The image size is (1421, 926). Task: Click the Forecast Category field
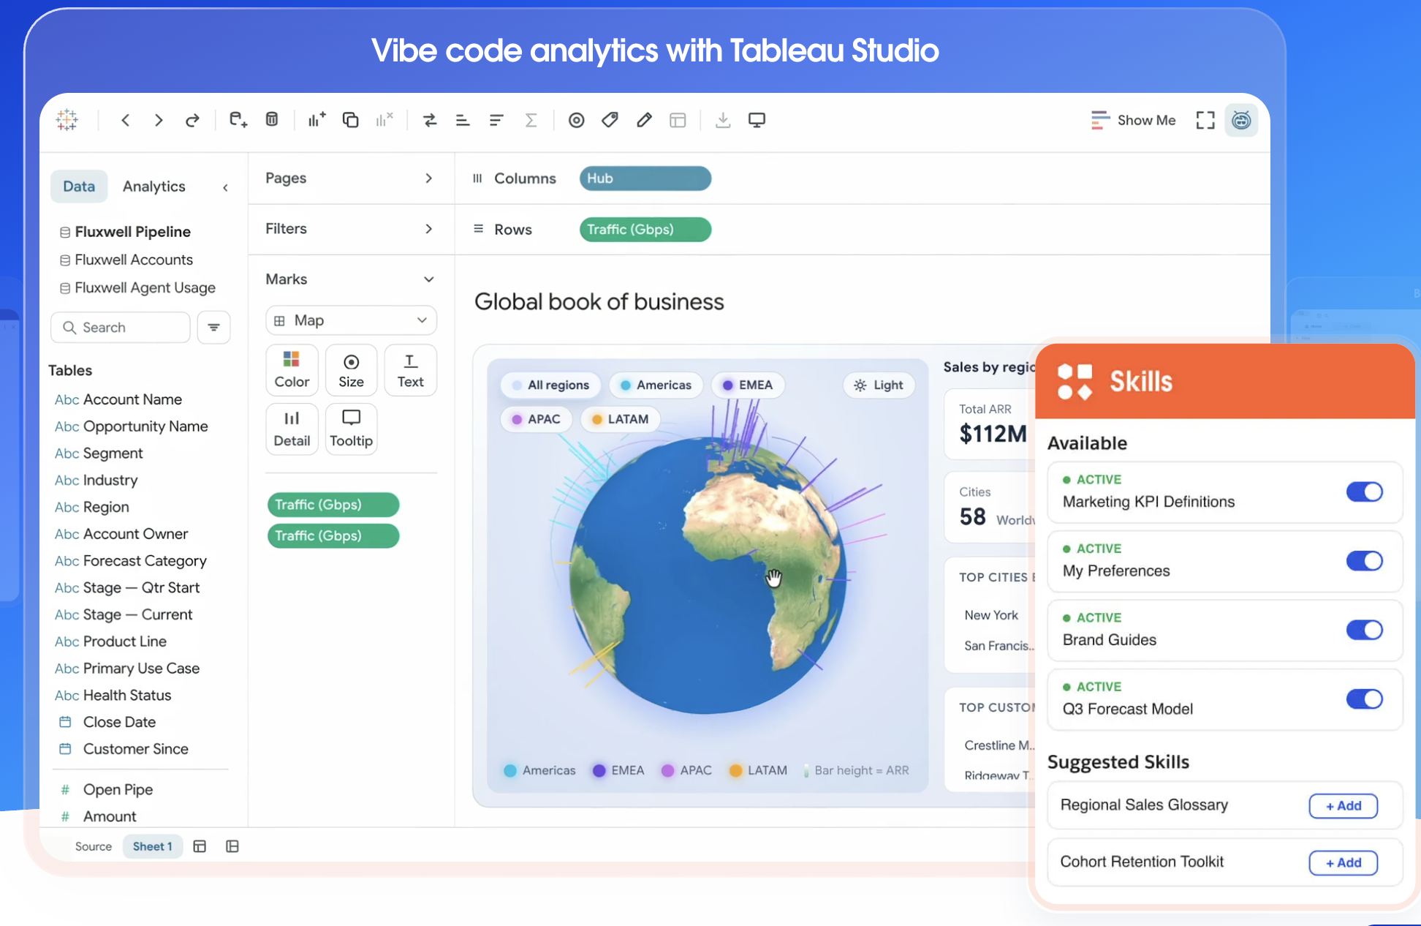pos(131,561)
